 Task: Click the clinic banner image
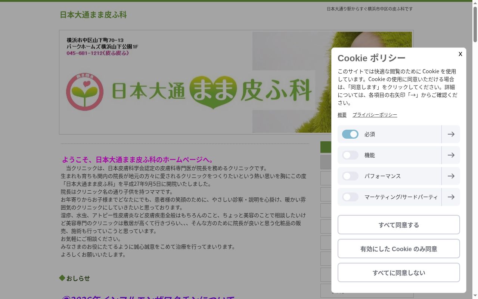coord(236,82)
